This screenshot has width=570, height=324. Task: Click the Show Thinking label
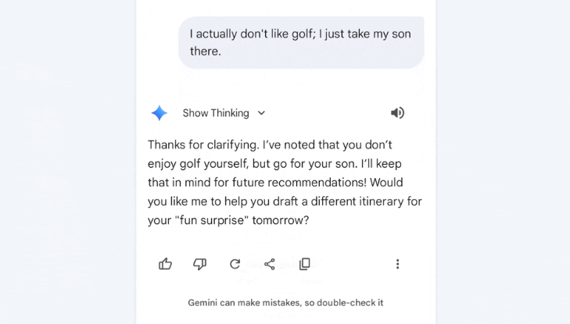tap(216, 113)
